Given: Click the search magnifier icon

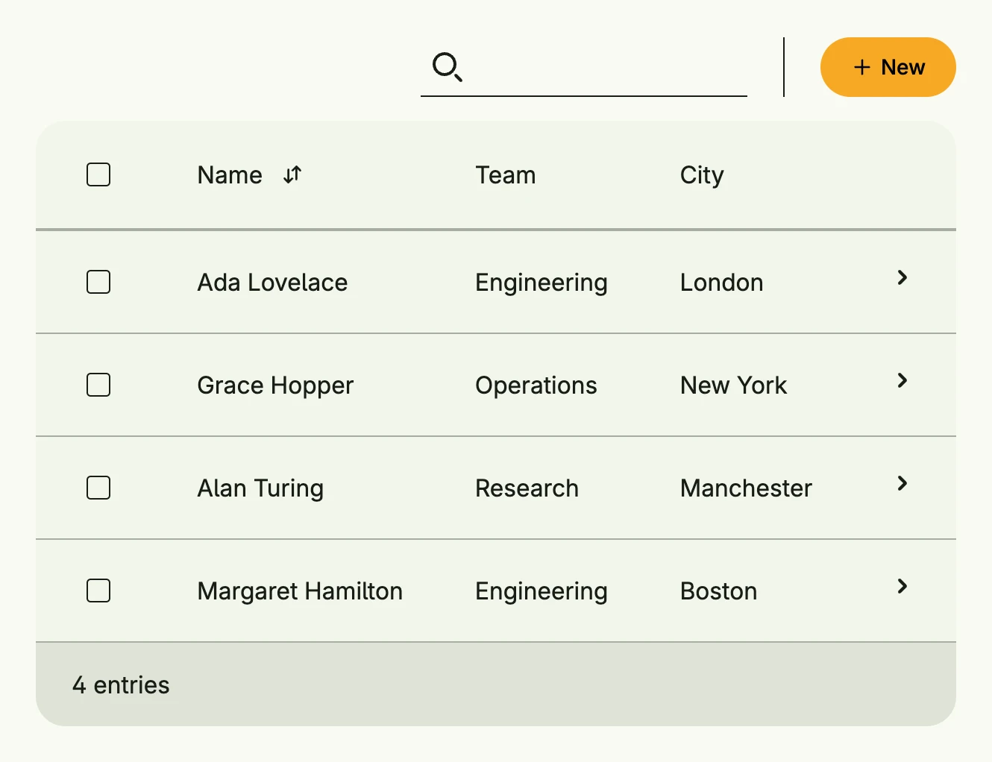Looking at the screenshot, I should pos(448,67).
